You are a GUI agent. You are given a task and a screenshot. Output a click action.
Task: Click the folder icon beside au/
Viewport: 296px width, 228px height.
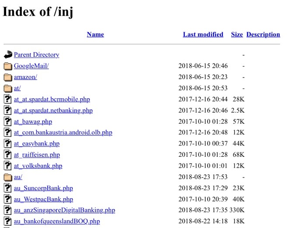8,177
